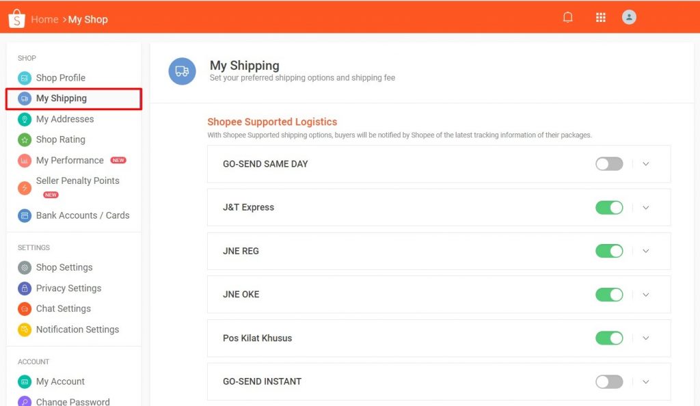Open the notification bell in the top bar

coord(567,16)
